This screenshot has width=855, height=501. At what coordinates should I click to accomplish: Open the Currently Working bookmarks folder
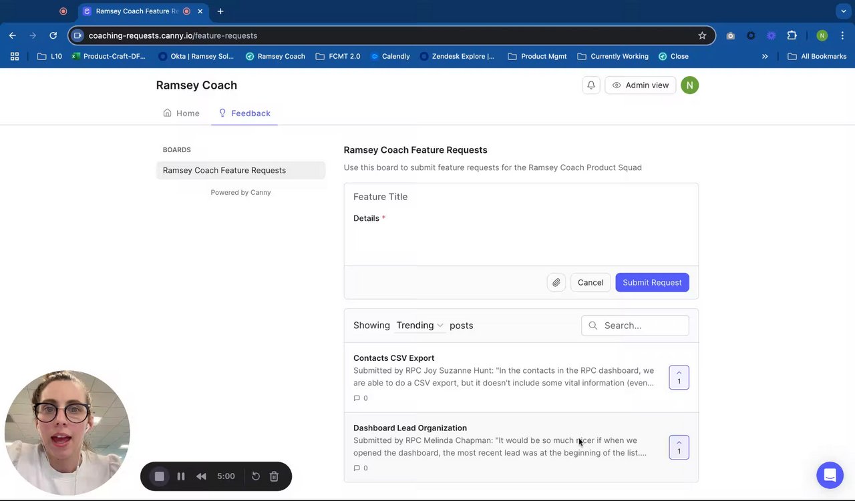pyautogui.click(x=613, y=56)
